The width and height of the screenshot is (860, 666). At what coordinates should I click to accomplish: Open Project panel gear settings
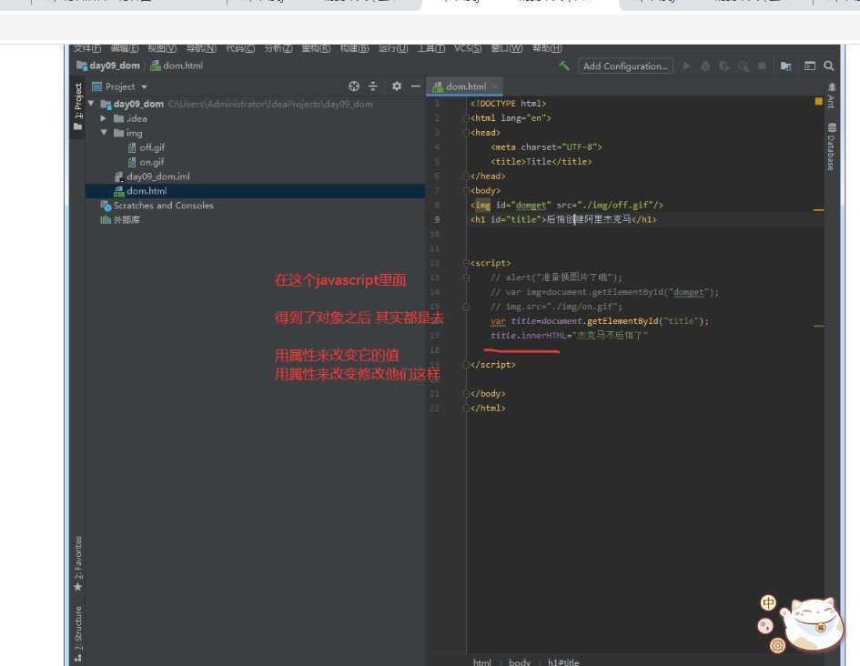click(397, 86)
